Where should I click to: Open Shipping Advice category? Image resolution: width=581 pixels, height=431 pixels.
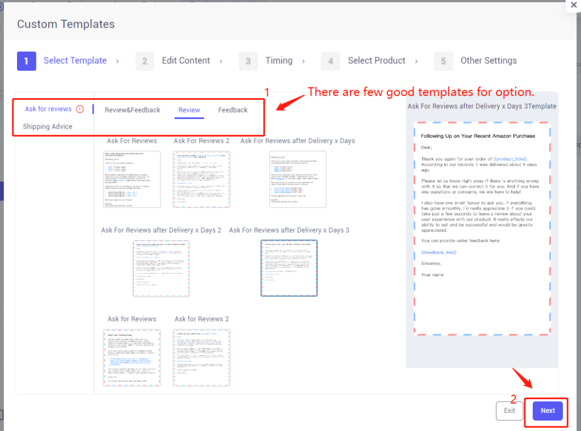(x=48, y=126)
